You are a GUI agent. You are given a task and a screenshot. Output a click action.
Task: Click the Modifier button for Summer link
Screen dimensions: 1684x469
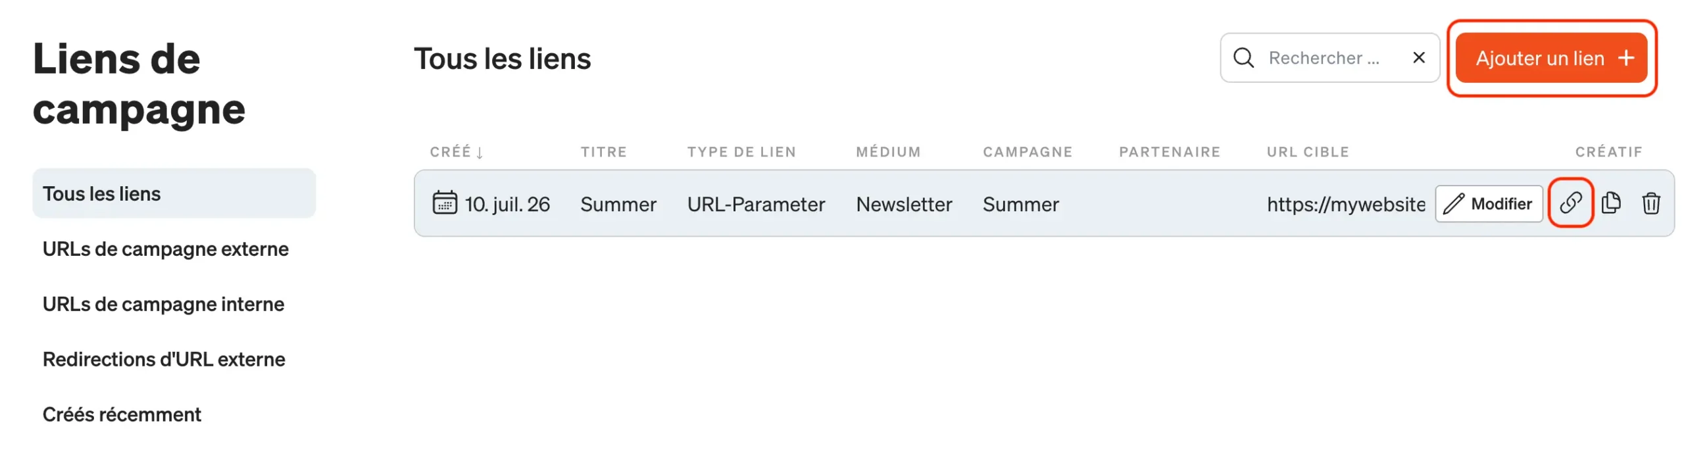[x=1488, y=204]
